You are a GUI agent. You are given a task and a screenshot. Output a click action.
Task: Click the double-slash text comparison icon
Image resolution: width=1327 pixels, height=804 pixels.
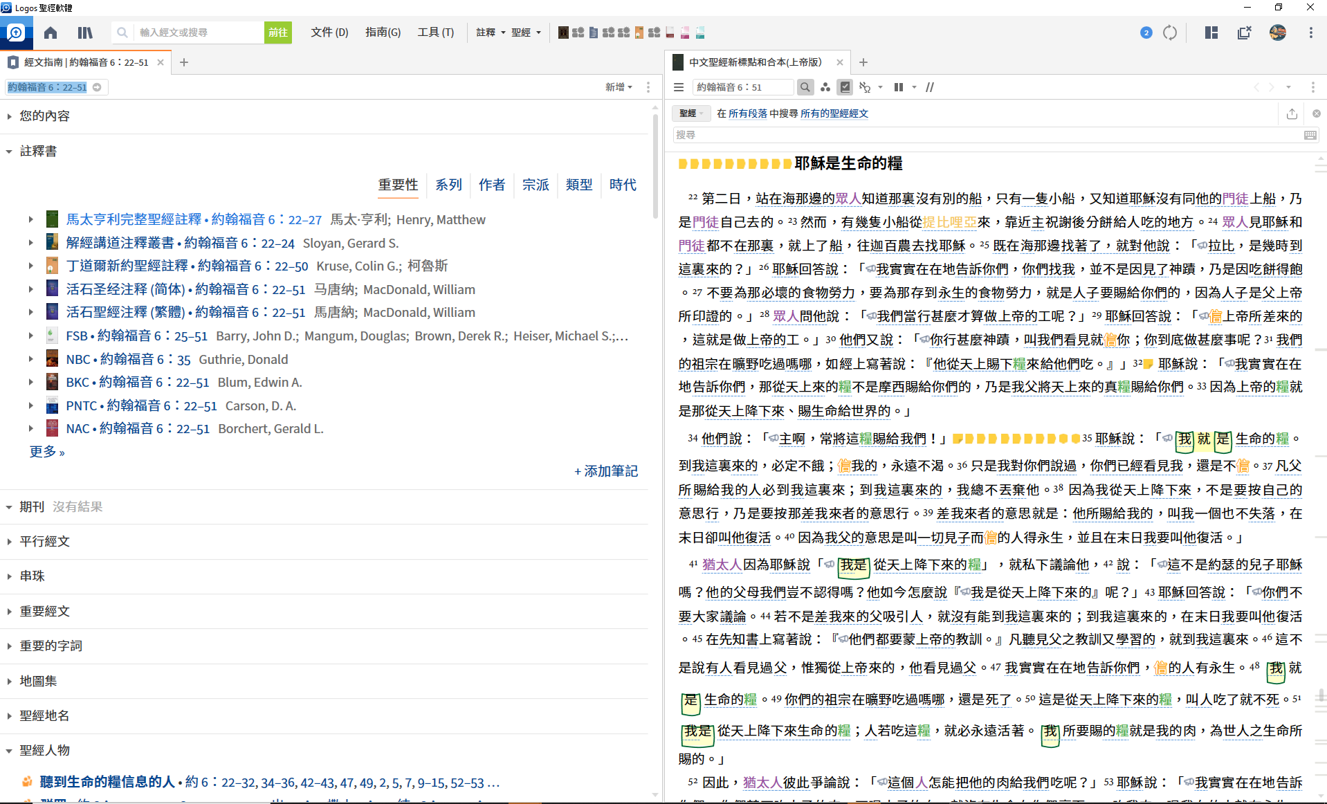pyautogui.click(x=930, y=87)
